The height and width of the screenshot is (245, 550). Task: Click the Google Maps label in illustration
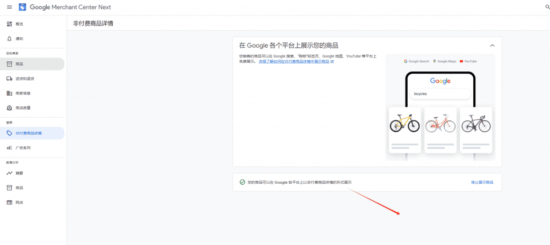[444, 61]
